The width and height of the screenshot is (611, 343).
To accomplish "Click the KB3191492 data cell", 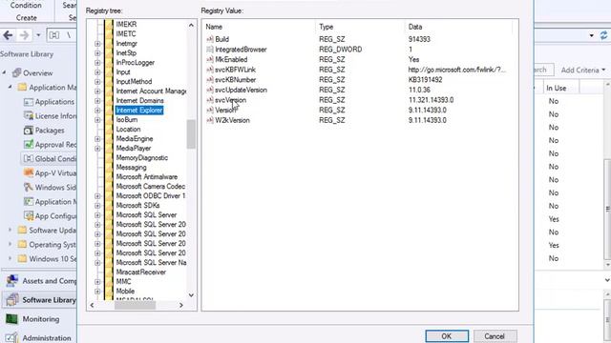I will tap(425, 80).
